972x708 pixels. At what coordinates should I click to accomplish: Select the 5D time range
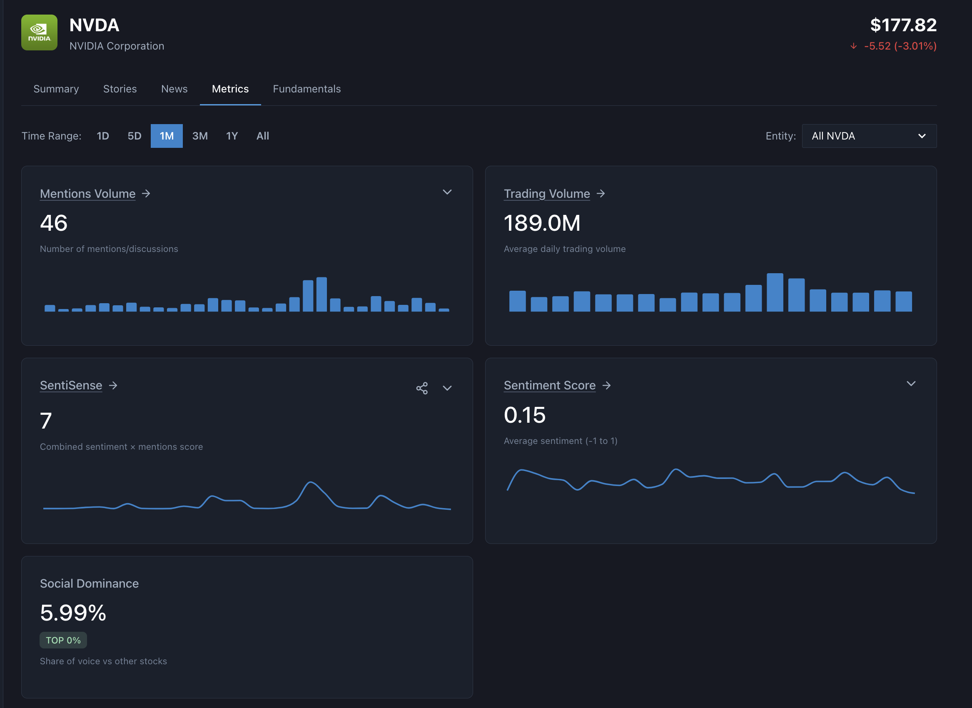pos(134,136)
